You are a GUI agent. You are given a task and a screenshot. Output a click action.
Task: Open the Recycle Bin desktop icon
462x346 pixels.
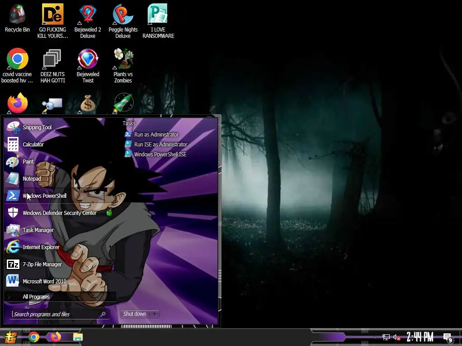click(17, 18)
